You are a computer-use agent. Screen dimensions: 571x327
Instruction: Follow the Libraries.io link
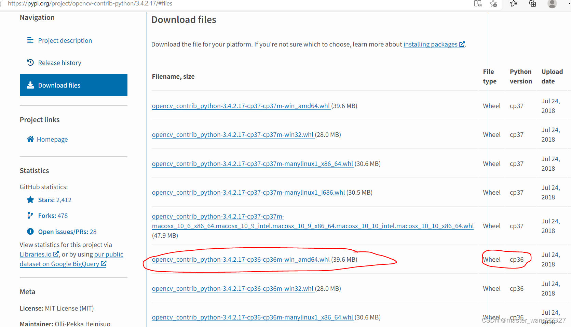click(39, 254)
